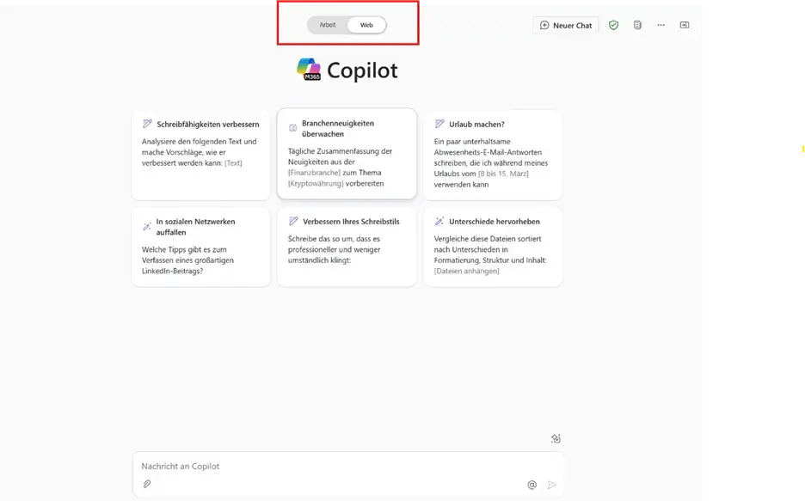
Task: Click the @ mention icon
Action: [532, 485]
